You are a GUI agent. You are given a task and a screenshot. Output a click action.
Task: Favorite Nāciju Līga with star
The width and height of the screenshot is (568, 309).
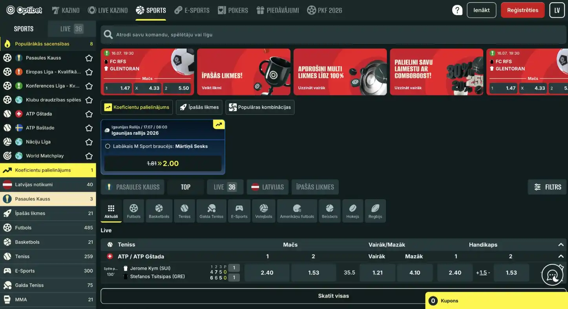[89, 142]
